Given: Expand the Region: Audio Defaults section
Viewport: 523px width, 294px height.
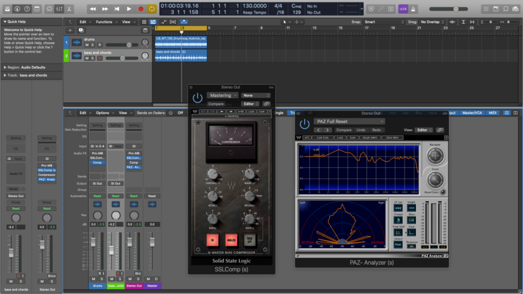Looking at the screenshot, I should (x=5, y=67).
